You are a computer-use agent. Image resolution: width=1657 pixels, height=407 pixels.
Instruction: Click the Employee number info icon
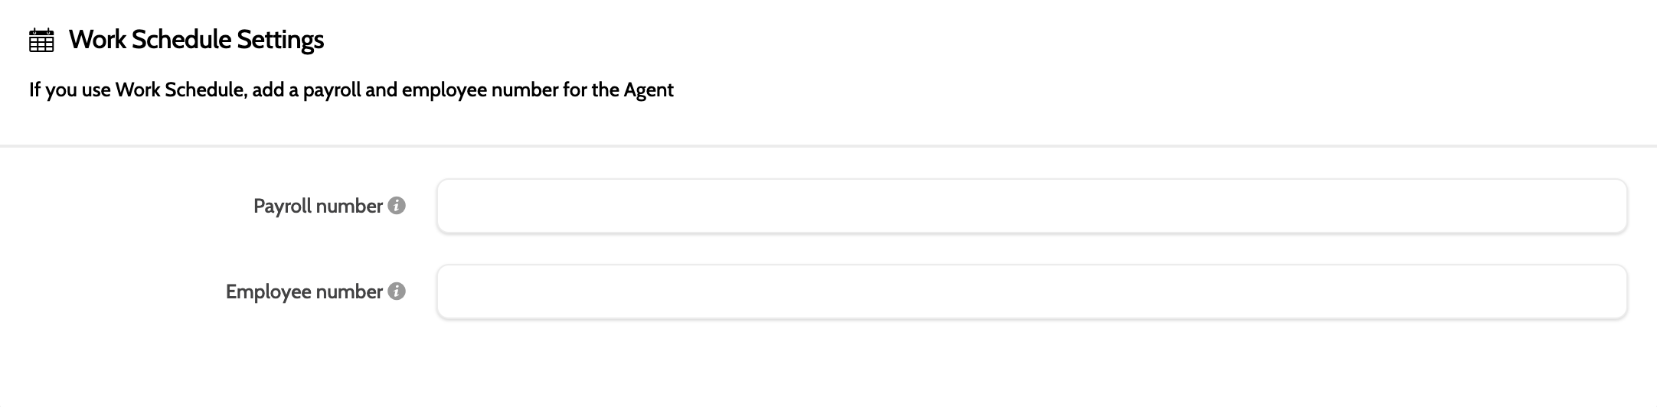pyautogui.click(x=397, y=291)
